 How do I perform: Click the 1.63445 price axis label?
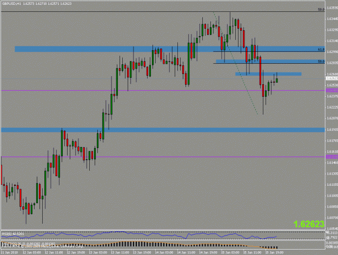[332, 19]
